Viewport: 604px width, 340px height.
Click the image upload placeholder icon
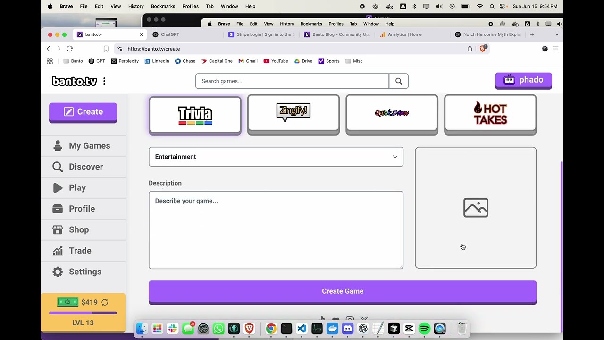coord(476,208)
